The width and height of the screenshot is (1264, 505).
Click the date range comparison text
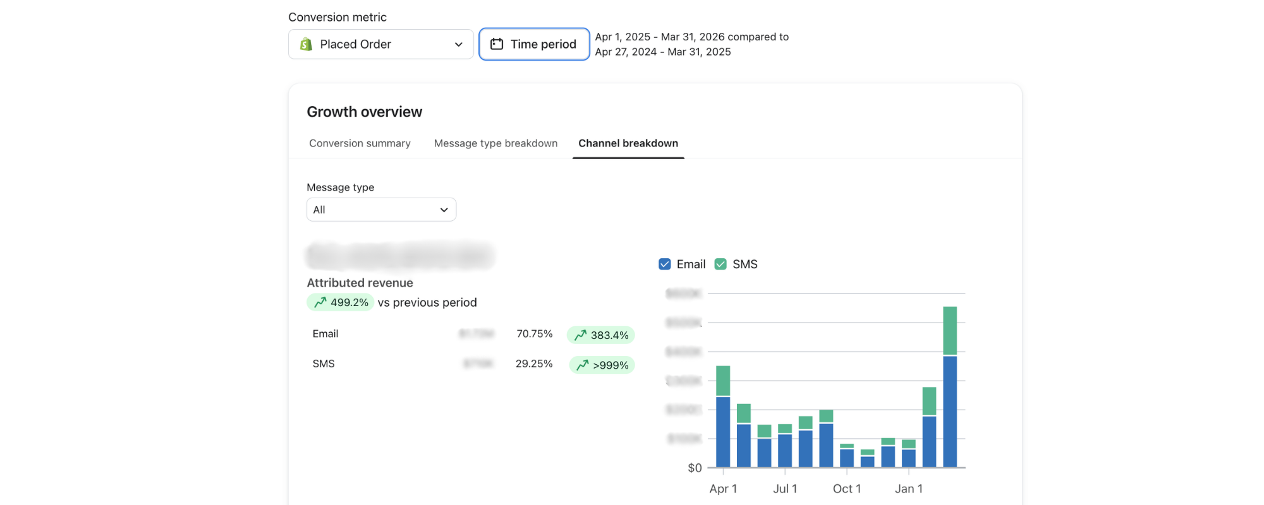coord(692,44)
